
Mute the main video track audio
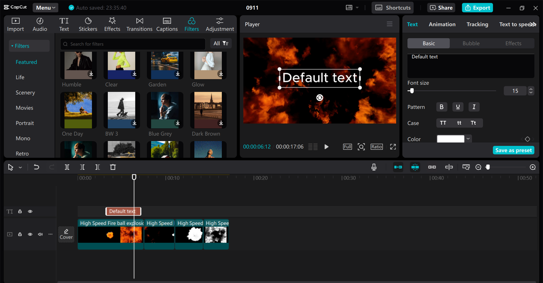pyautogui.click(x=40, y=234)
